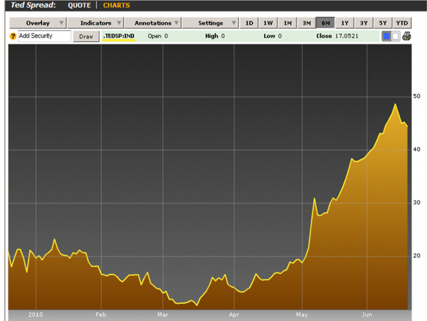Click the May label on the time axis
The image size is (427, 321).
pos(302,314)
